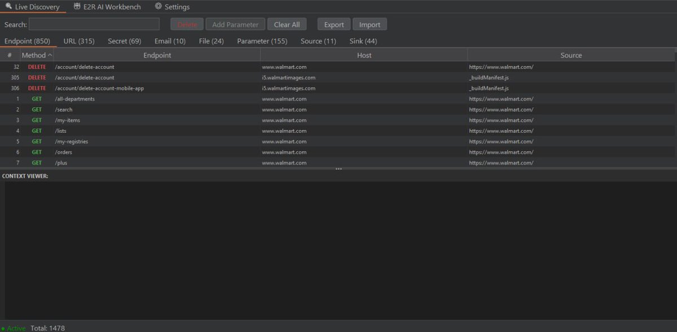
Task: Select the /plus endpoint row
Action: [337, 163]
